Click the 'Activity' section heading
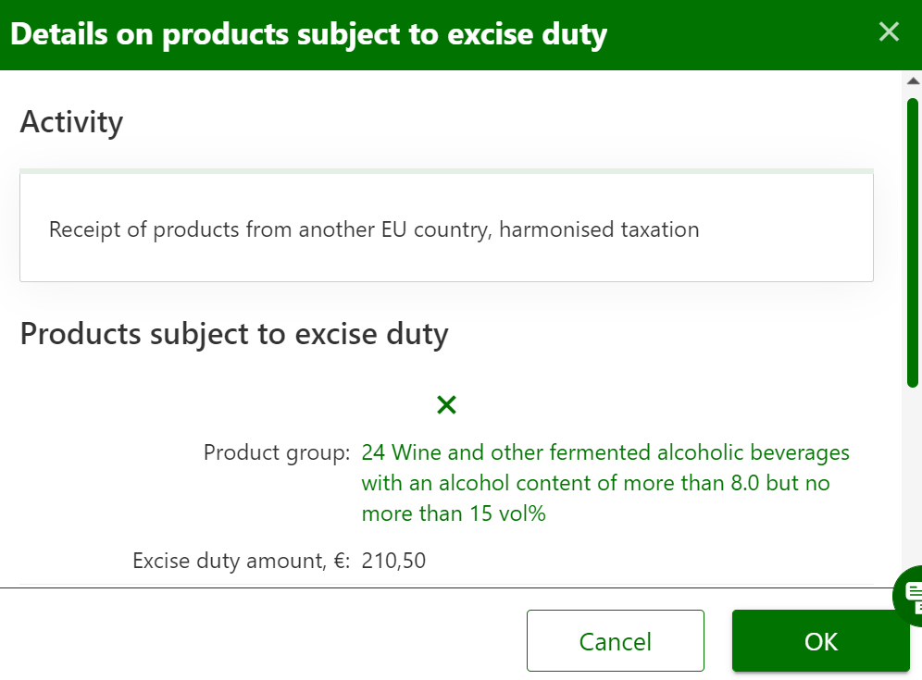 71,122
